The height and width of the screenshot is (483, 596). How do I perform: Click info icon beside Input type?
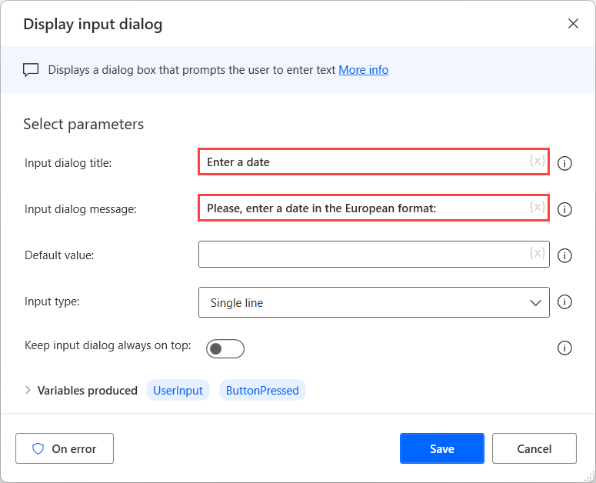pos(564,302)
